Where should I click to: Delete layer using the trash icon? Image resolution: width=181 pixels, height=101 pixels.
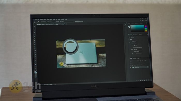click(149, 80)
